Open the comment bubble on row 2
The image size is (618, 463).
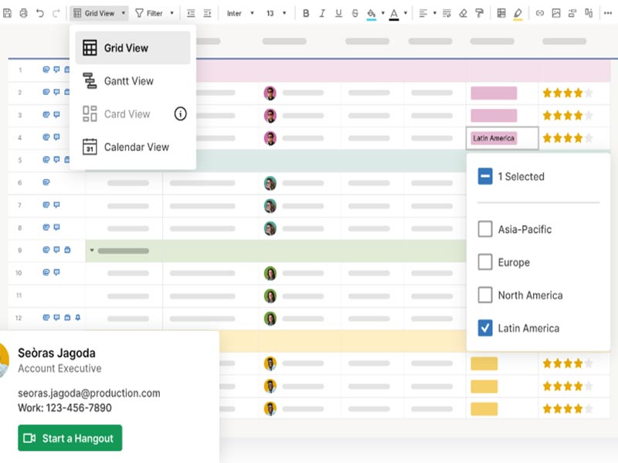56,93
